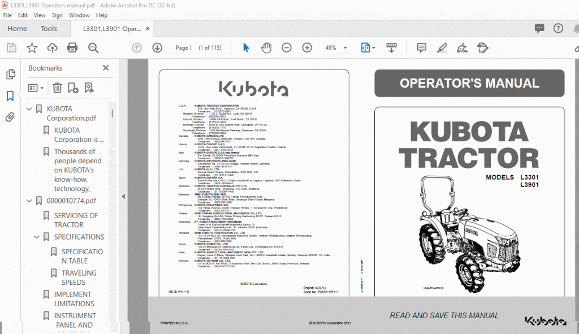Screen dimensions: 579x334
Task: Select 'KUBOTA Corporation is ...' bookmark
Action: (79, 135)
